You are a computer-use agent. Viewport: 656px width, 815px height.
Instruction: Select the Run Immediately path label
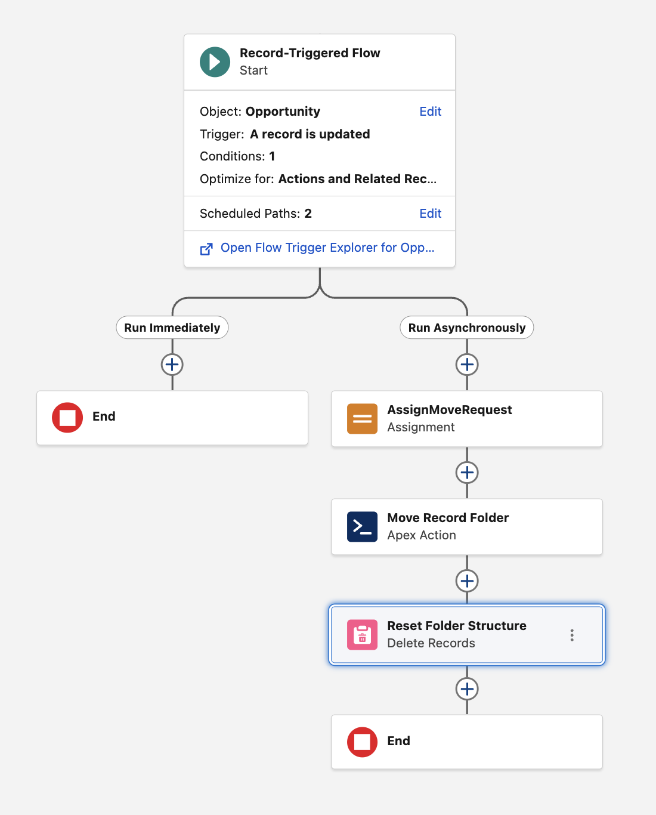pyautogui.click(x=172, y=328)
